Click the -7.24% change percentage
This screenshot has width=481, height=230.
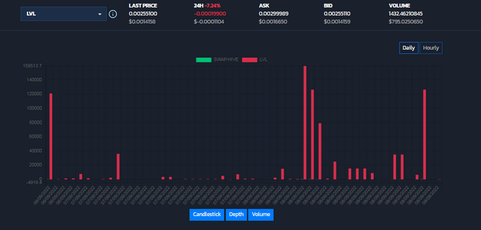pos(212,6)
